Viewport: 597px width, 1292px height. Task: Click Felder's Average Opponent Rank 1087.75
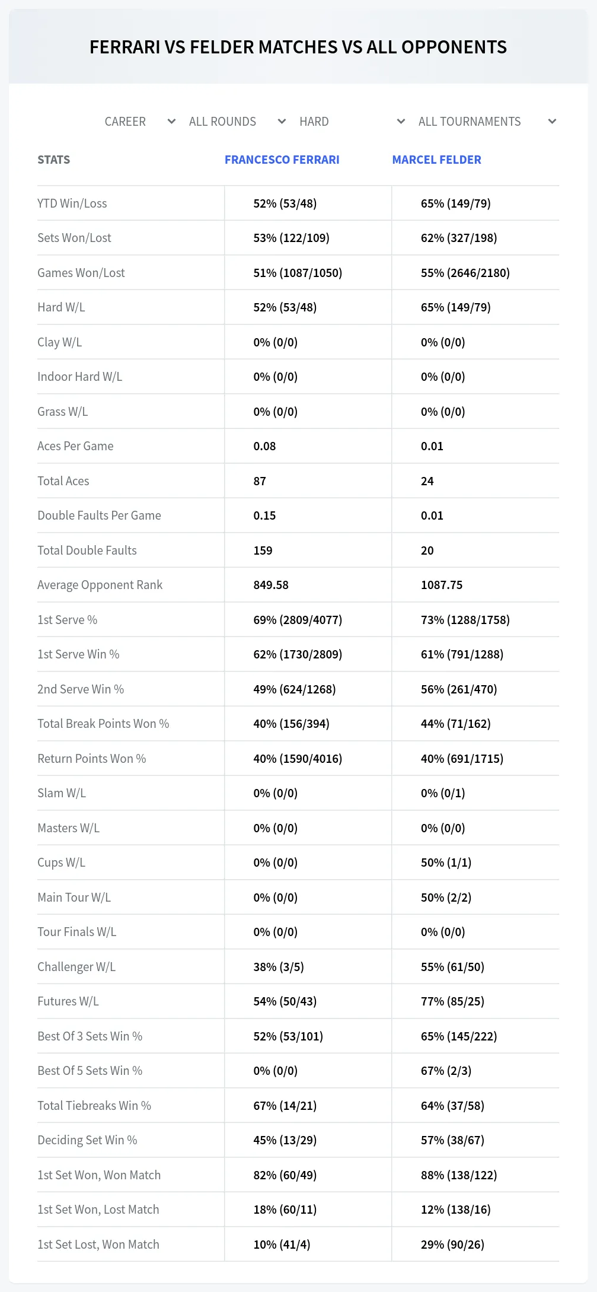[x=442, y=585]
